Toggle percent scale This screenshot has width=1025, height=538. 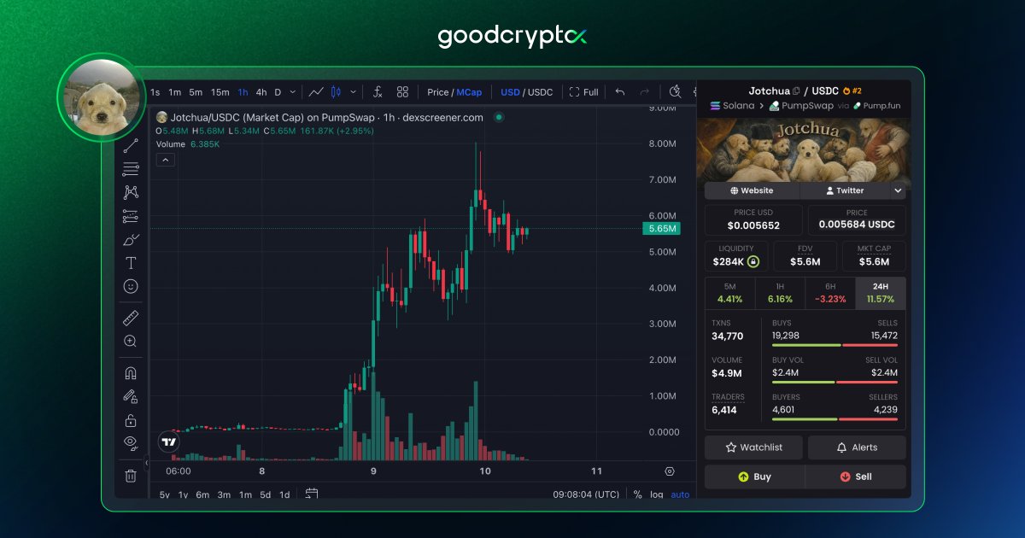(x=637, y=494)
